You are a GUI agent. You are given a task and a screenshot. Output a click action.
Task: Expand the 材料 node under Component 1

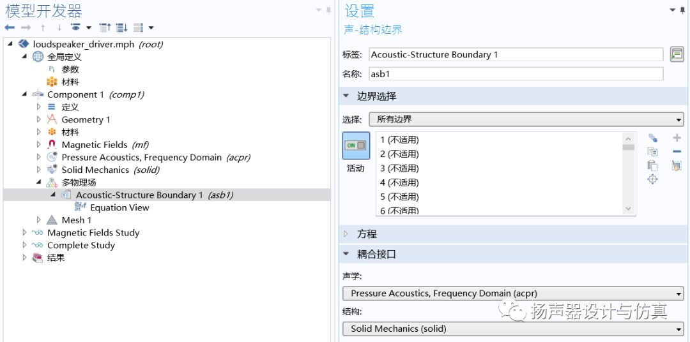(39, 132)
